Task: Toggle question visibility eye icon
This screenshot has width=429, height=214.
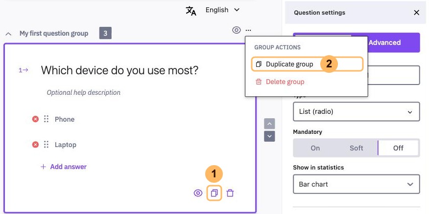Action: [x=198, y=193]
